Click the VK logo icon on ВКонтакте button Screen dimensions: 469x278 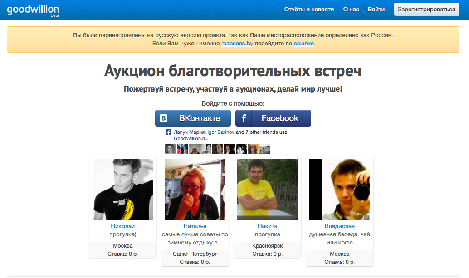click(163, 118)
